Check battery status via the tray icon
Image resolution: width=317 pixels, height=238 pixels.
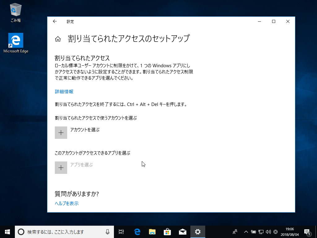[x=254, y=231]
